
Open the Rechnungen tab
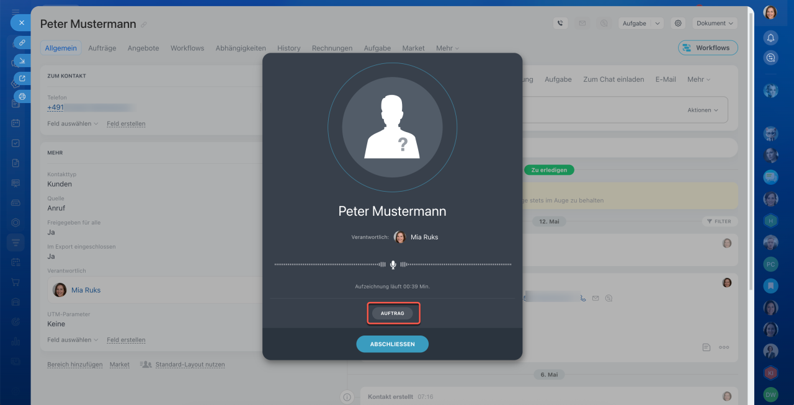click(x=332, y=48)
